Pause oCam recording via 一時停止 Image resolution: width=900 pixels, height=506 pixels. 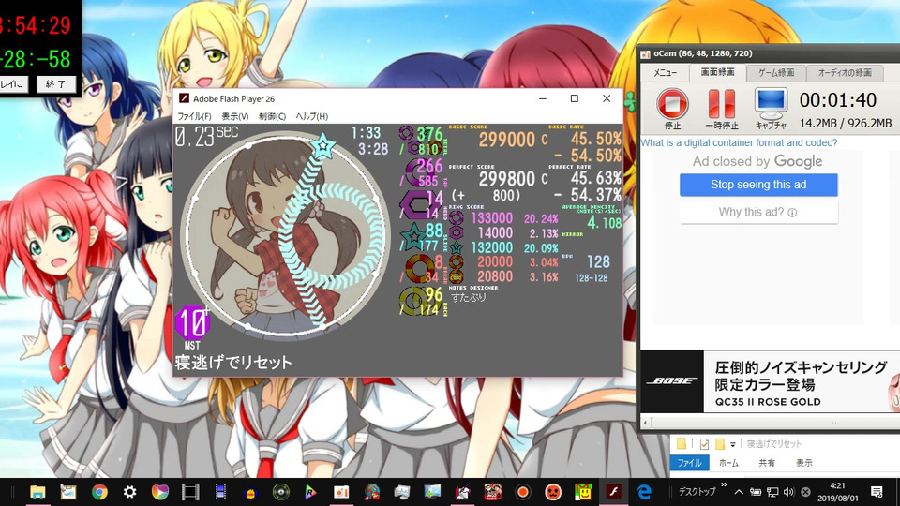click(722, 109)
